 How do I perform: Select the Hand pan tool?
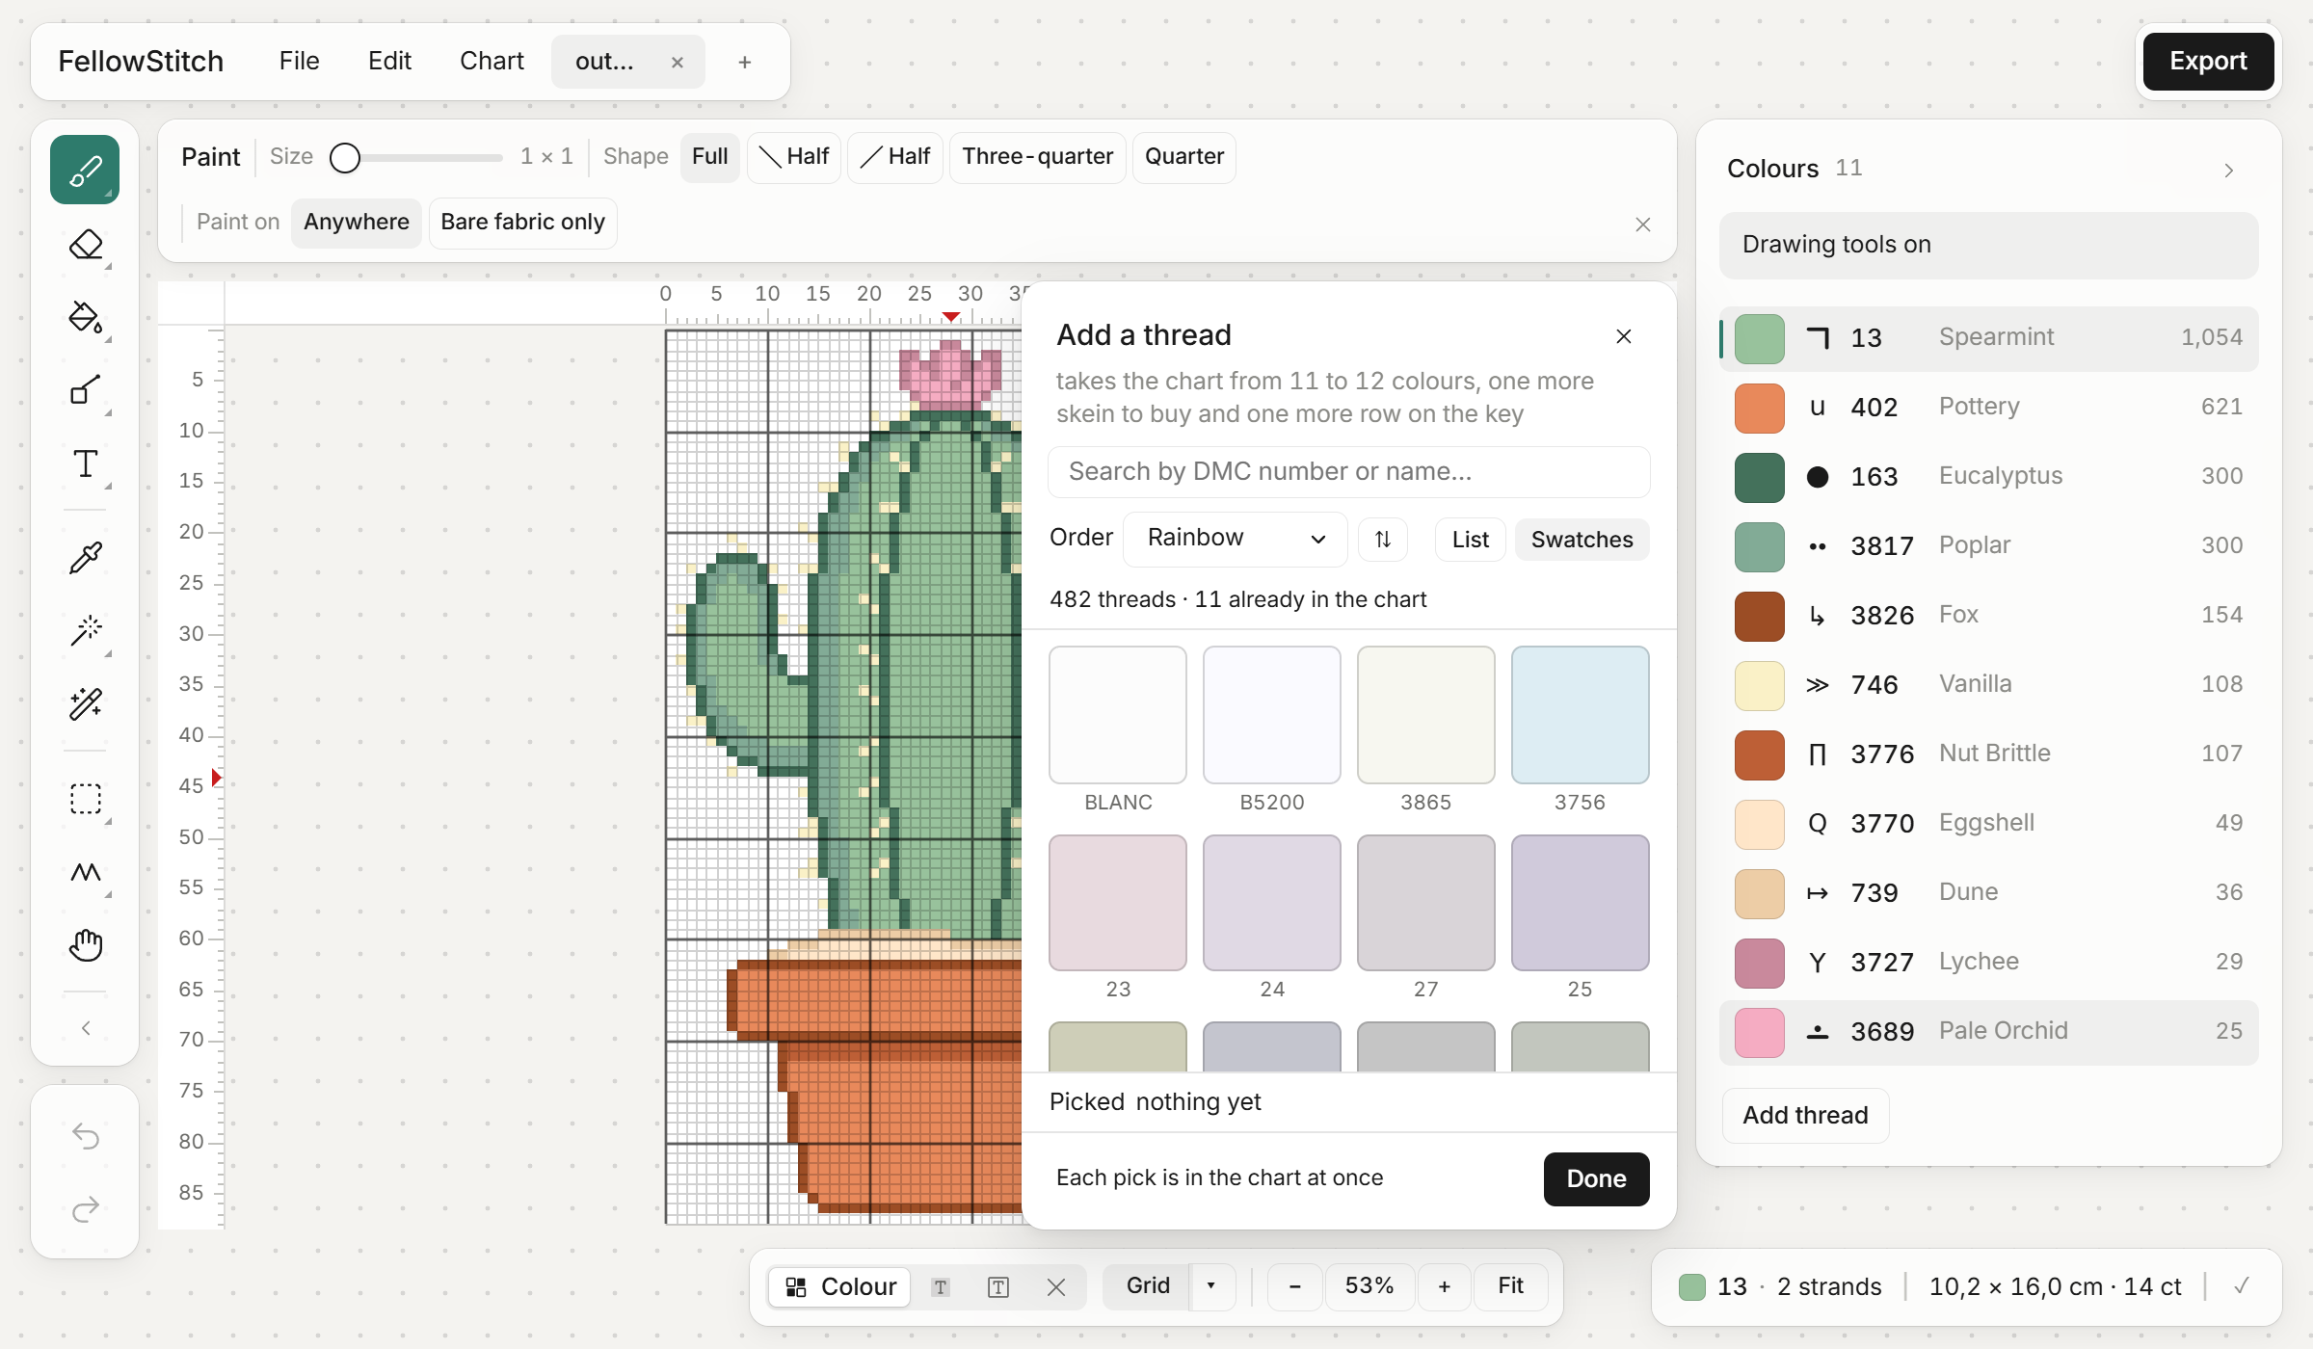pos(85,945)
